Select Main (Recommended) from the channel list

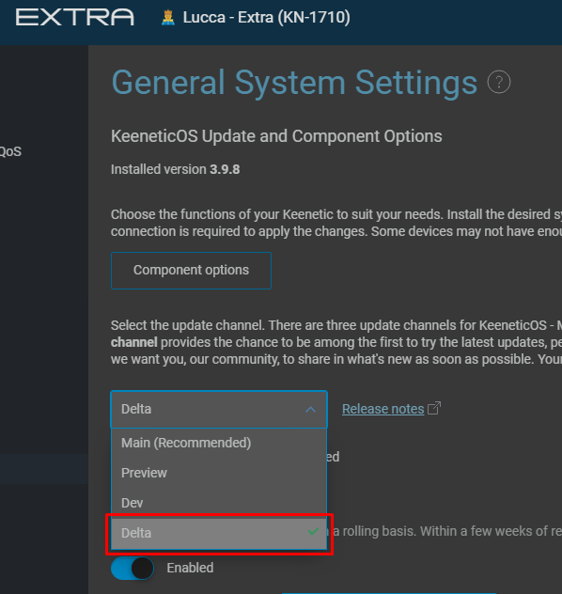coord(219,443)
